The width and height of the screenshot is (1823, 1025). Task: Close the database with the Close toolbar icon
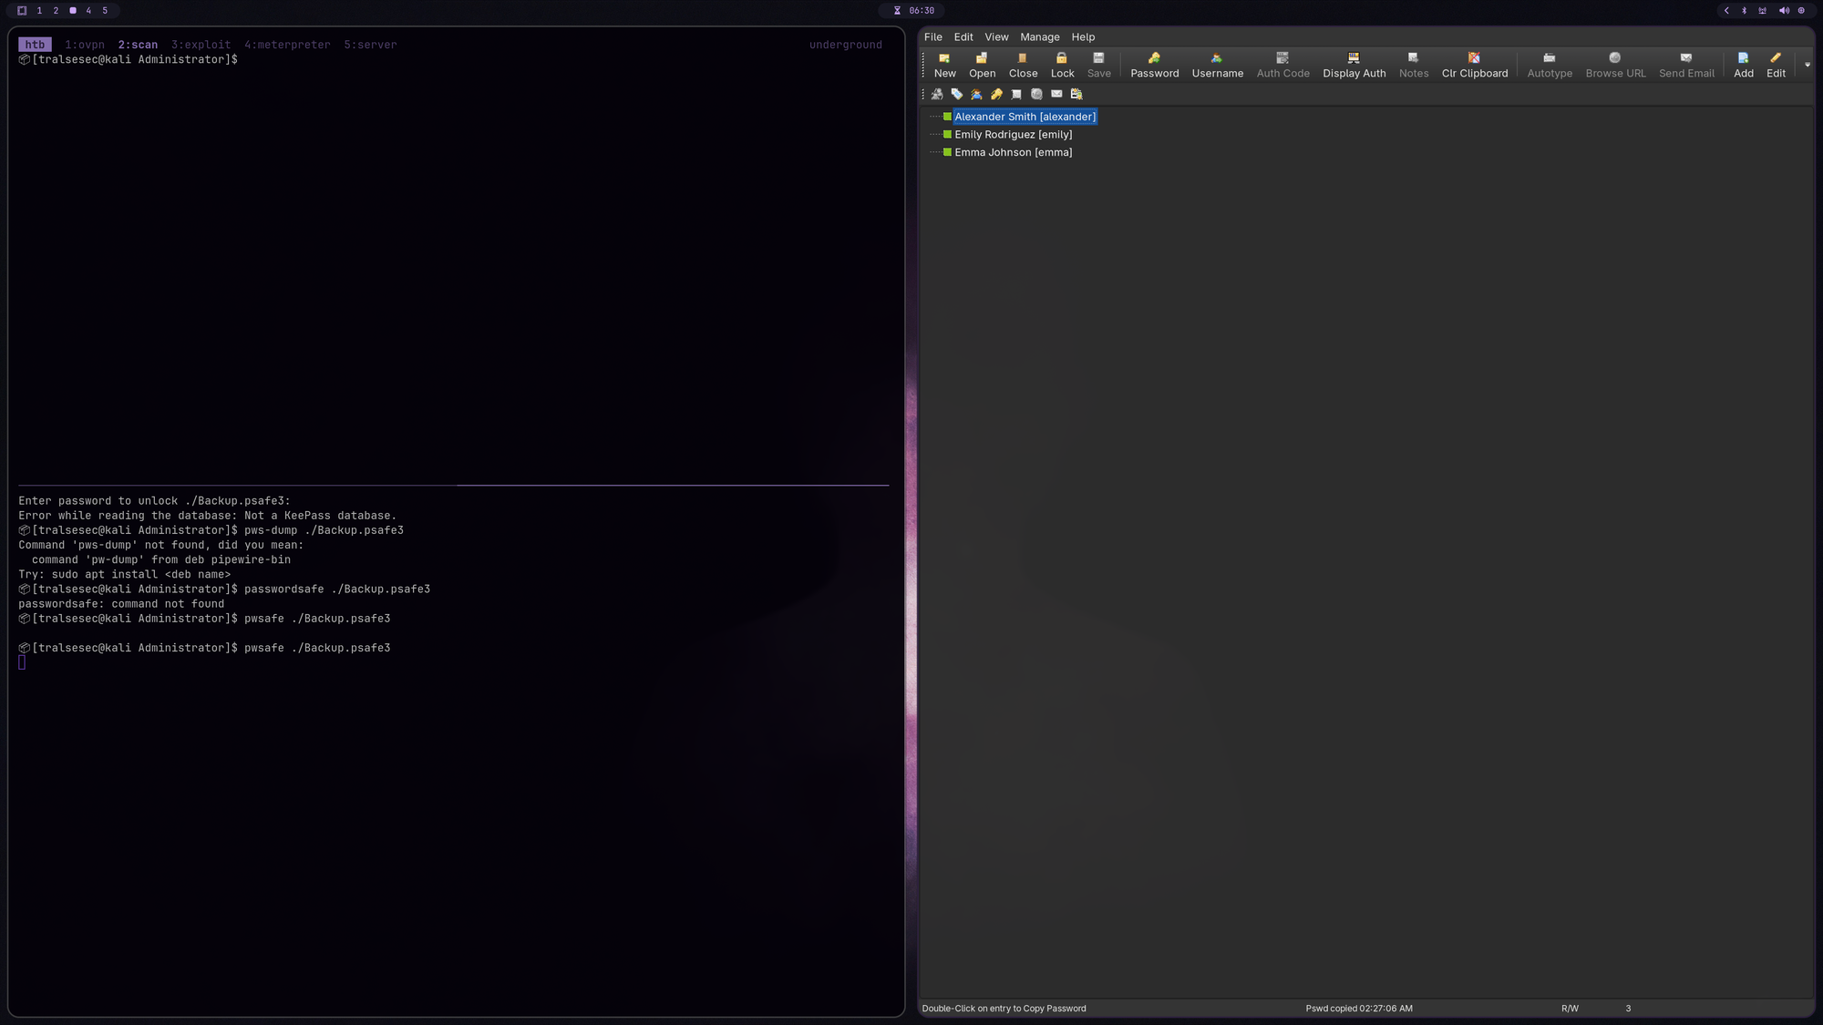pyautogui.click(x=1023, y=64)
